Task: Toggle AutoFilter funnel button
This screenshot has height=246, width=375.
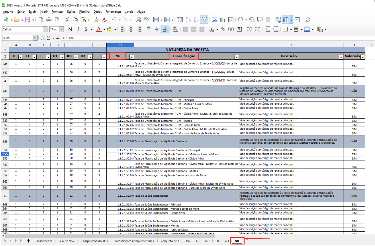Action: pyautogui.click(x=204, y=19)
